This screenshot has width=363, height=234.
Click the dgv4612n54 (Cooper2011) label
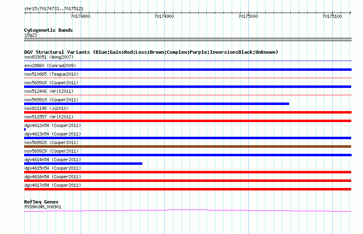(x=53, y=125)
